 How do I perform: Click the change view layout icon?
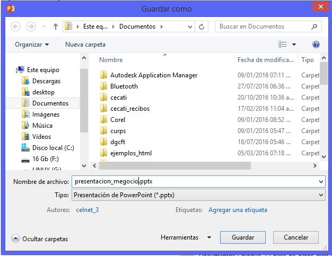[x=283, y=45]
